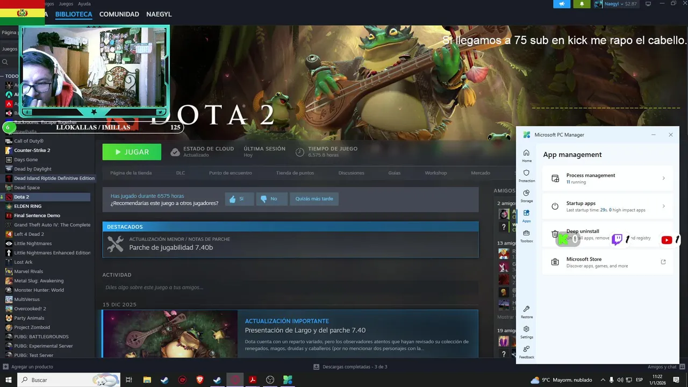Screen dimensions: 688x387
Task: Open the BIBLIOTECA tab
Action: coord(74,15)
